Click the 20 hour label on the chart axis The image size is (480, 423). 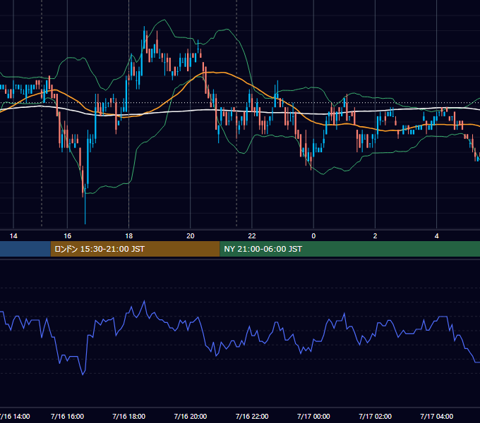tap(191, 236)
